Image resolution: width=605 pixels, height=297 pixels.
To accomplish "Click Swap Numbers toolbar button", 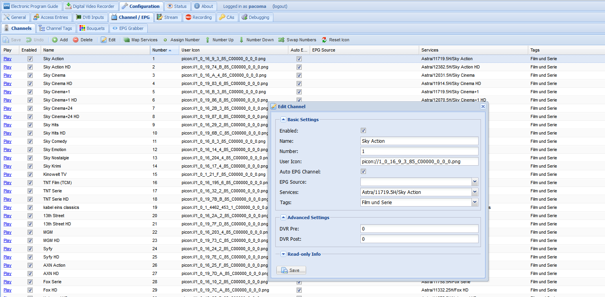I will [297, 40].
